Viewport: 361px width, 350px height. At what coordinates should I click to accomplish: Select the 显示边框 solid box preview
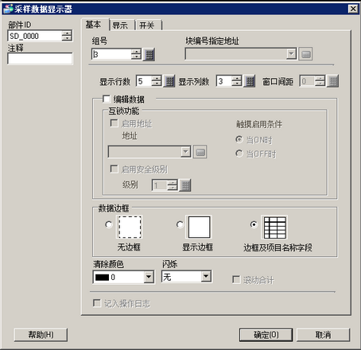[199, 227]
